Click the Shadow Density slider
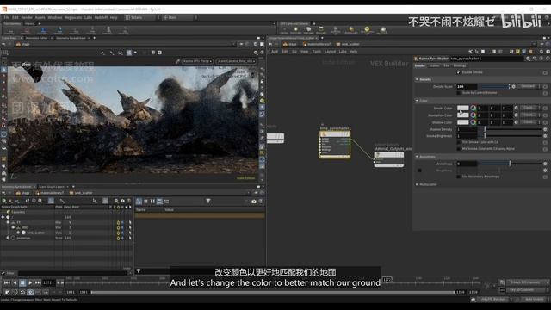This screenshot has width=551, height=310. (510, 129)
